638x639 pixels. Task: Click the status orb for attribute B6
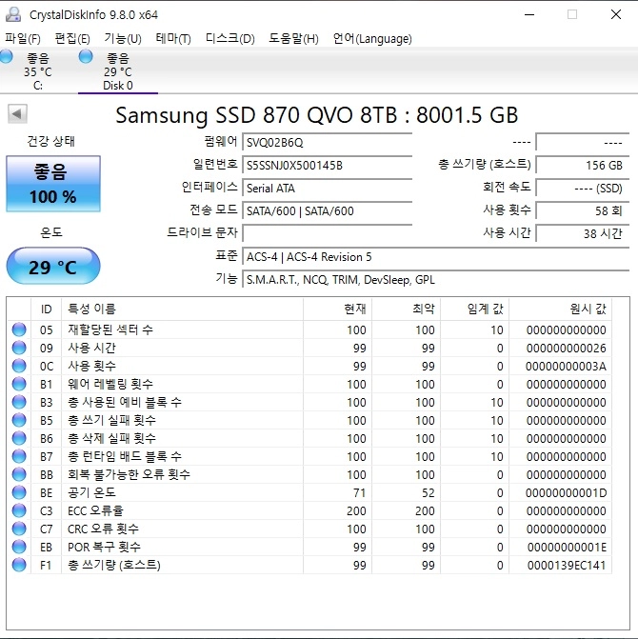(x=19, y=438)
